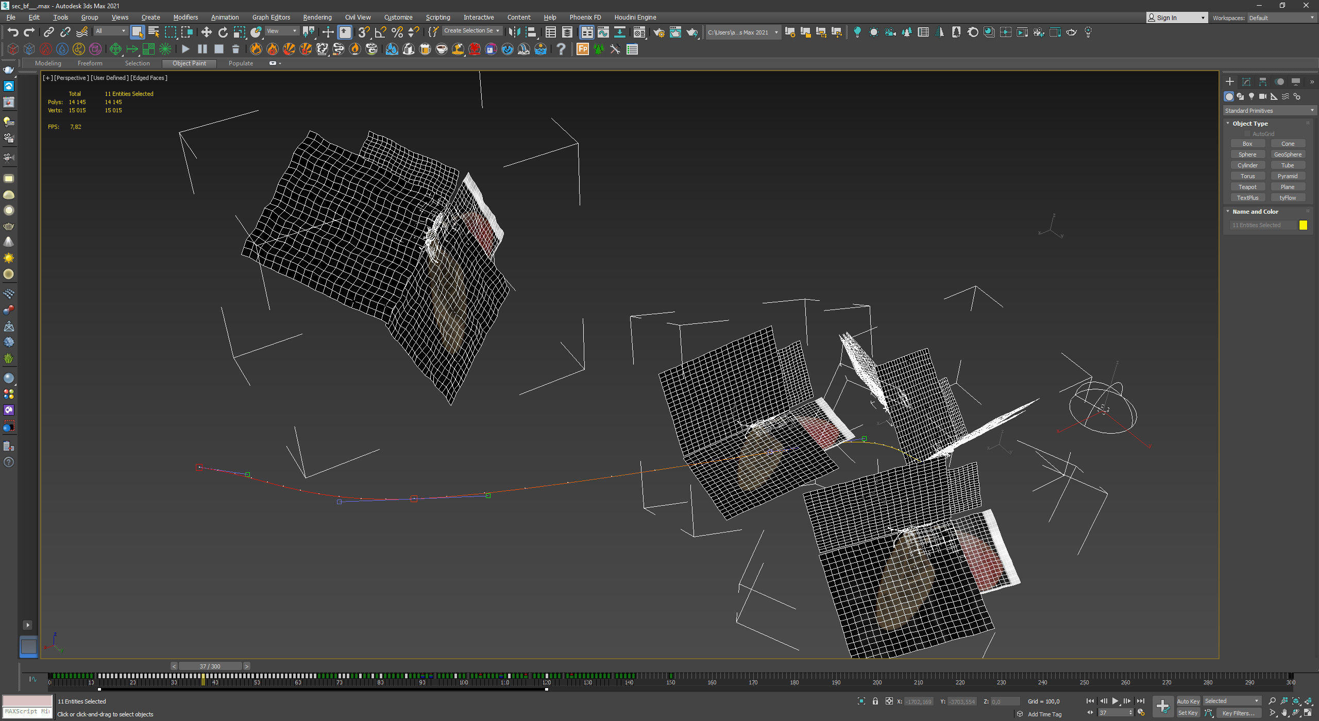Open the Mirror tool
The image size is (1319, 721).
pyautogui.click(x=514, y=32)
